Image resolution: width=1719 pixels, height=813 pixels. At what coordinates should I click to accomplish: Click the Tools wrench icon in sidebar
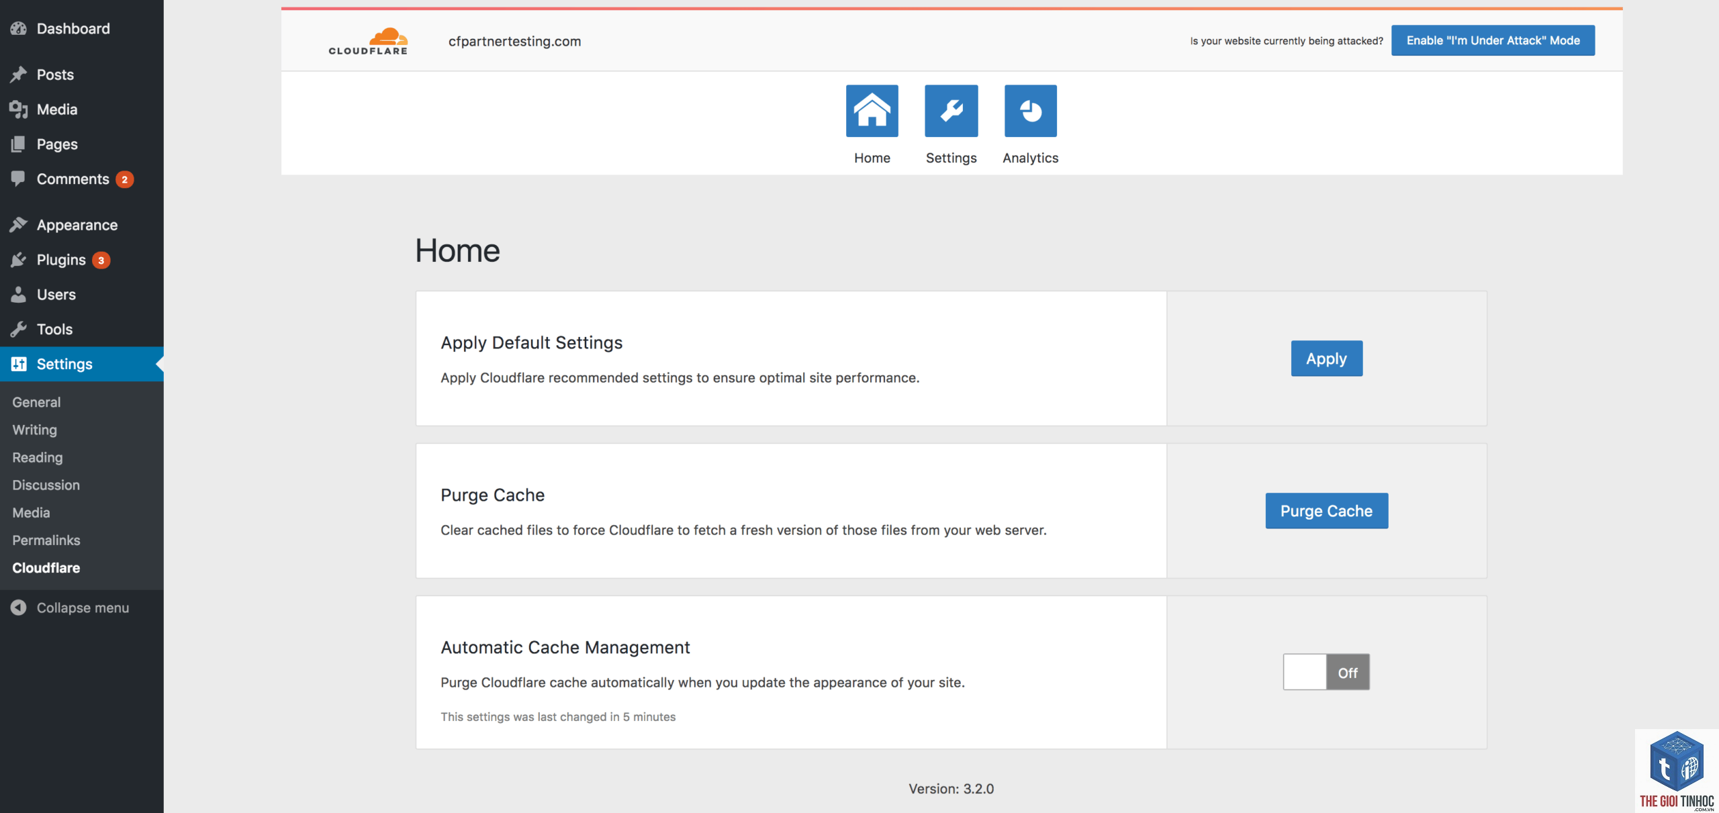click(x=18, y=329)
